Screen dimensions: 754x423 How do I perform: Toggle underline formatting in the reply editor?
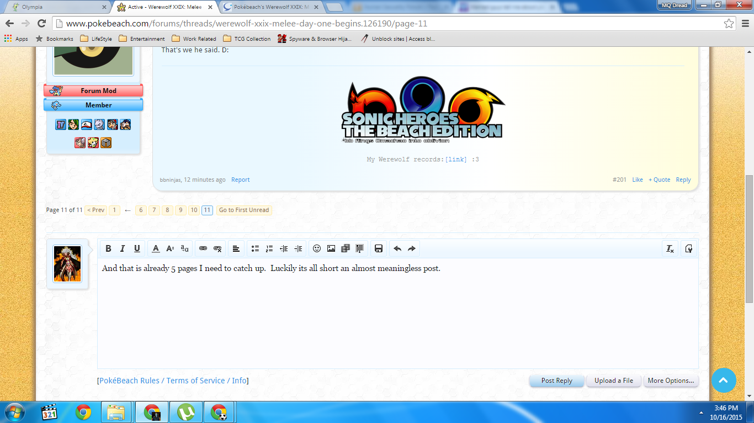point(137,249)
